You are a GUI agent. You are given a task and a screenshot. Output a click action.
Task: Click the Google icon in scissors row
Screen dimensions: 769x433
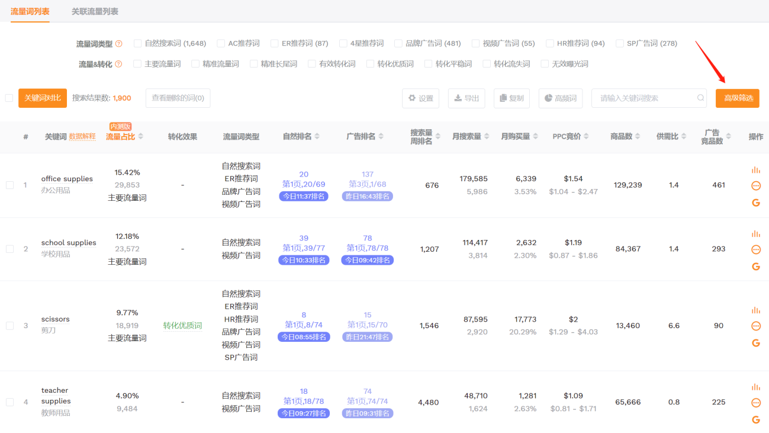click(x=755, y=343)
